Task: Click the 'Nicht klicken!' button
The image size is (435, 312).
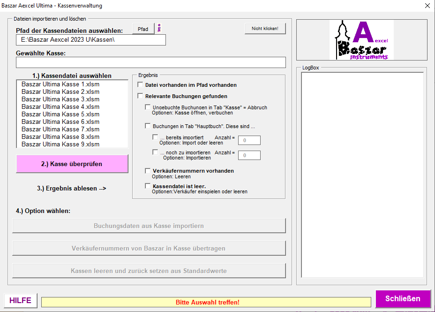Action: pyautogui.click(x=265, y=28)
